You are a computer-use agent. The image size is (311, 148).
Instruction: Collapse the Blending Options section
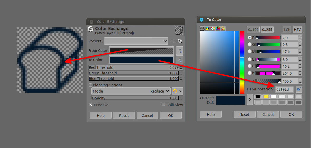90,85
